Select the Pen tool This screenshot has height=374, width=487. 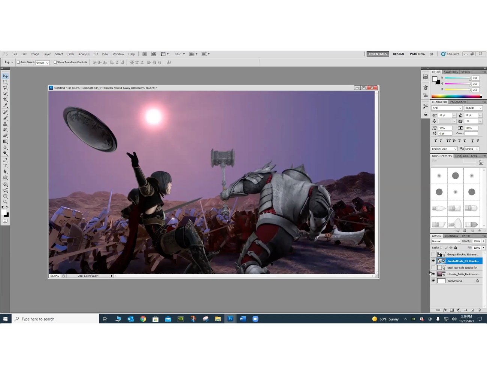pos(5,160)
